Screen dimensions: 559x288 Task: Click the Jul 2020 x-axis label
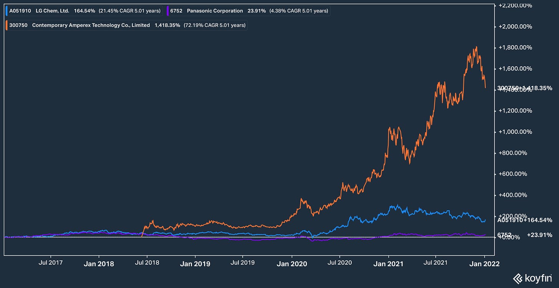(340, 263)
